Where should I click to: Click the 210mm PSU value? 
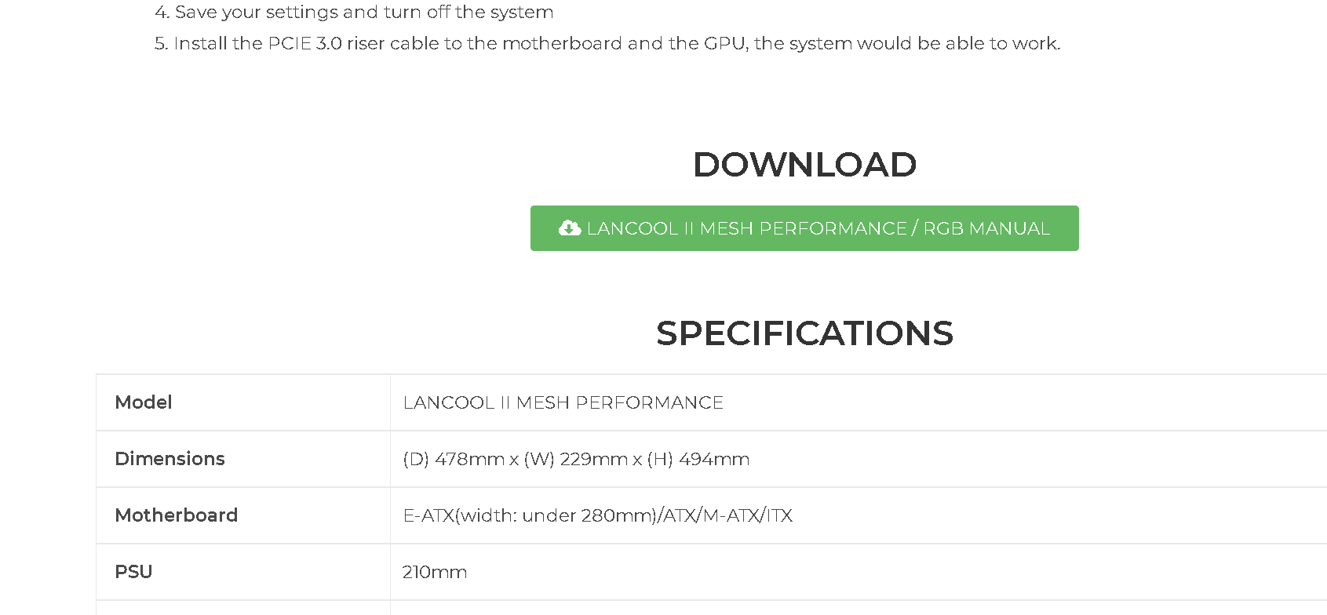(x=435, y=572)
